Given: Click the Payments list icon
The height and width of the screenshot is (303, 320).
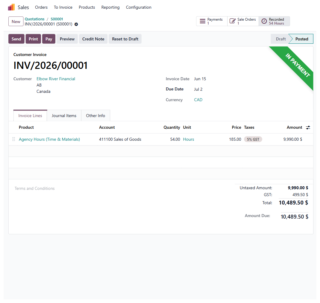Looking at the screenshot, I should pyautogui.click(x=202, y=21).
